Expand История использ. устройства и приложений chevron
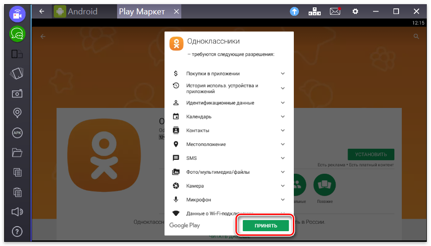Image resolution: width=431 pixels, height=246 pixels. coord(283,88)
